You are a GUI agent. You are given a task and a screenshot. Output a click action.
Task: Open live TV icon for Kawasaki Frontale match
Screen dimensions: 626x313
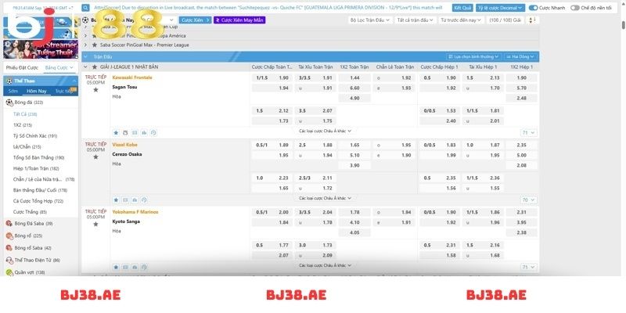point(125,132)
